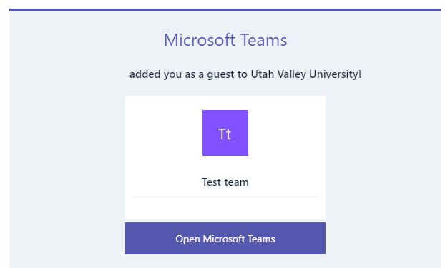Click white space left of Tt avatar

(x=164, y=133)
